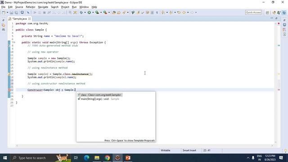Open the Source menu
The image size is (288, 162).
19,7
